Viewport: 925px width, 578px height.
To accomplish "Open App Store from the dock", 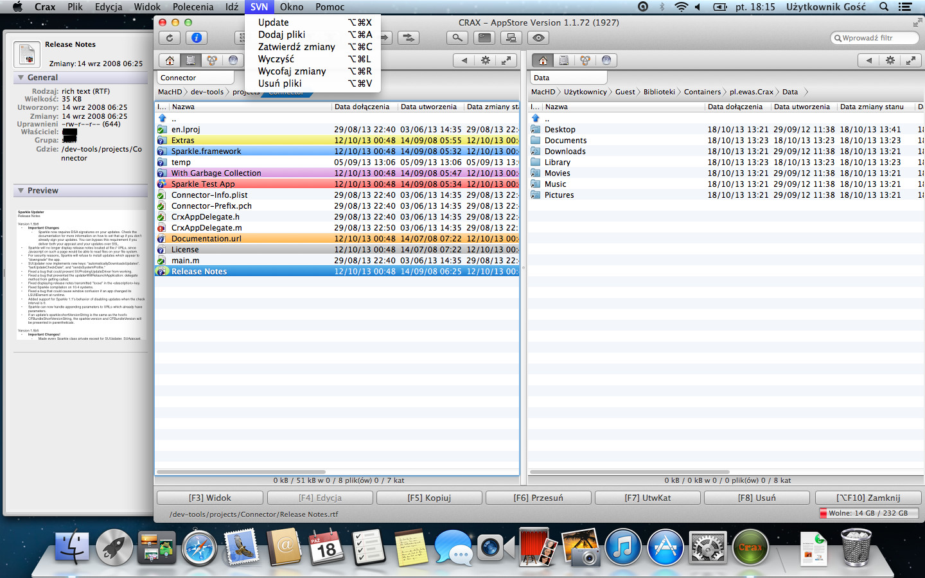I will [x=665, y=548].
